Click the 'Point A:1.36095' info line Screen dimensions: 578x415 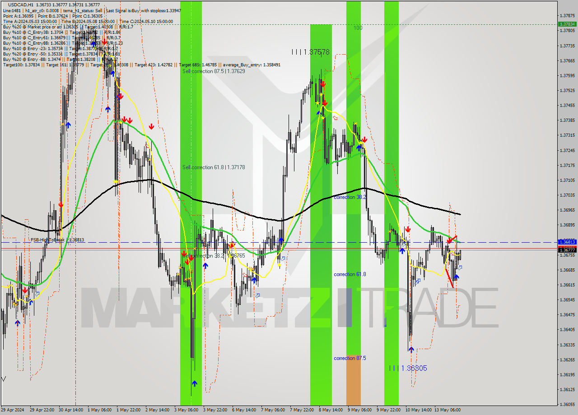click(x=53, y=16)
